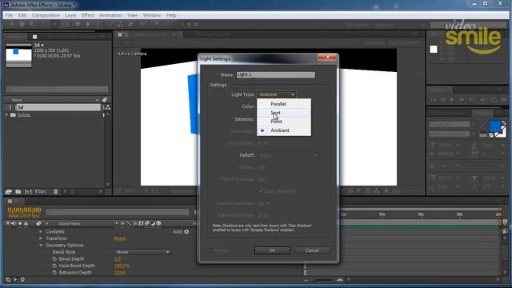512x288 pixels.
Task: Click Motion Blur switch column header
Action: [147, 223]
